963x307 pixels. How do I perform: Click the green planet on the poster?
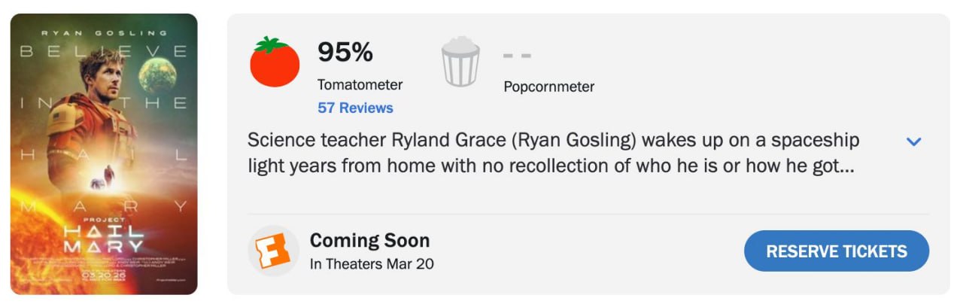tap(158, 73)
